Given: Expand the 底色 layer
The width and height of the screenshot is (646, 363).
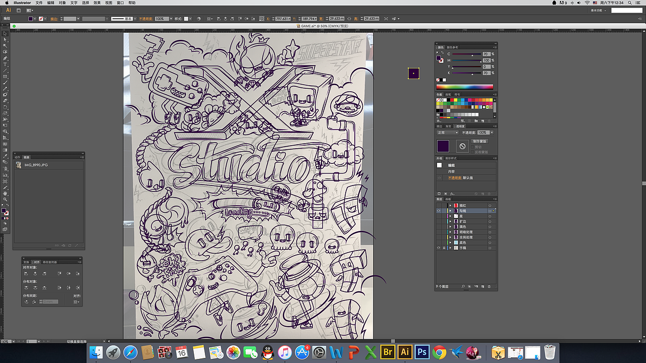Looking at the screenshot, I should tap(450, 243).
